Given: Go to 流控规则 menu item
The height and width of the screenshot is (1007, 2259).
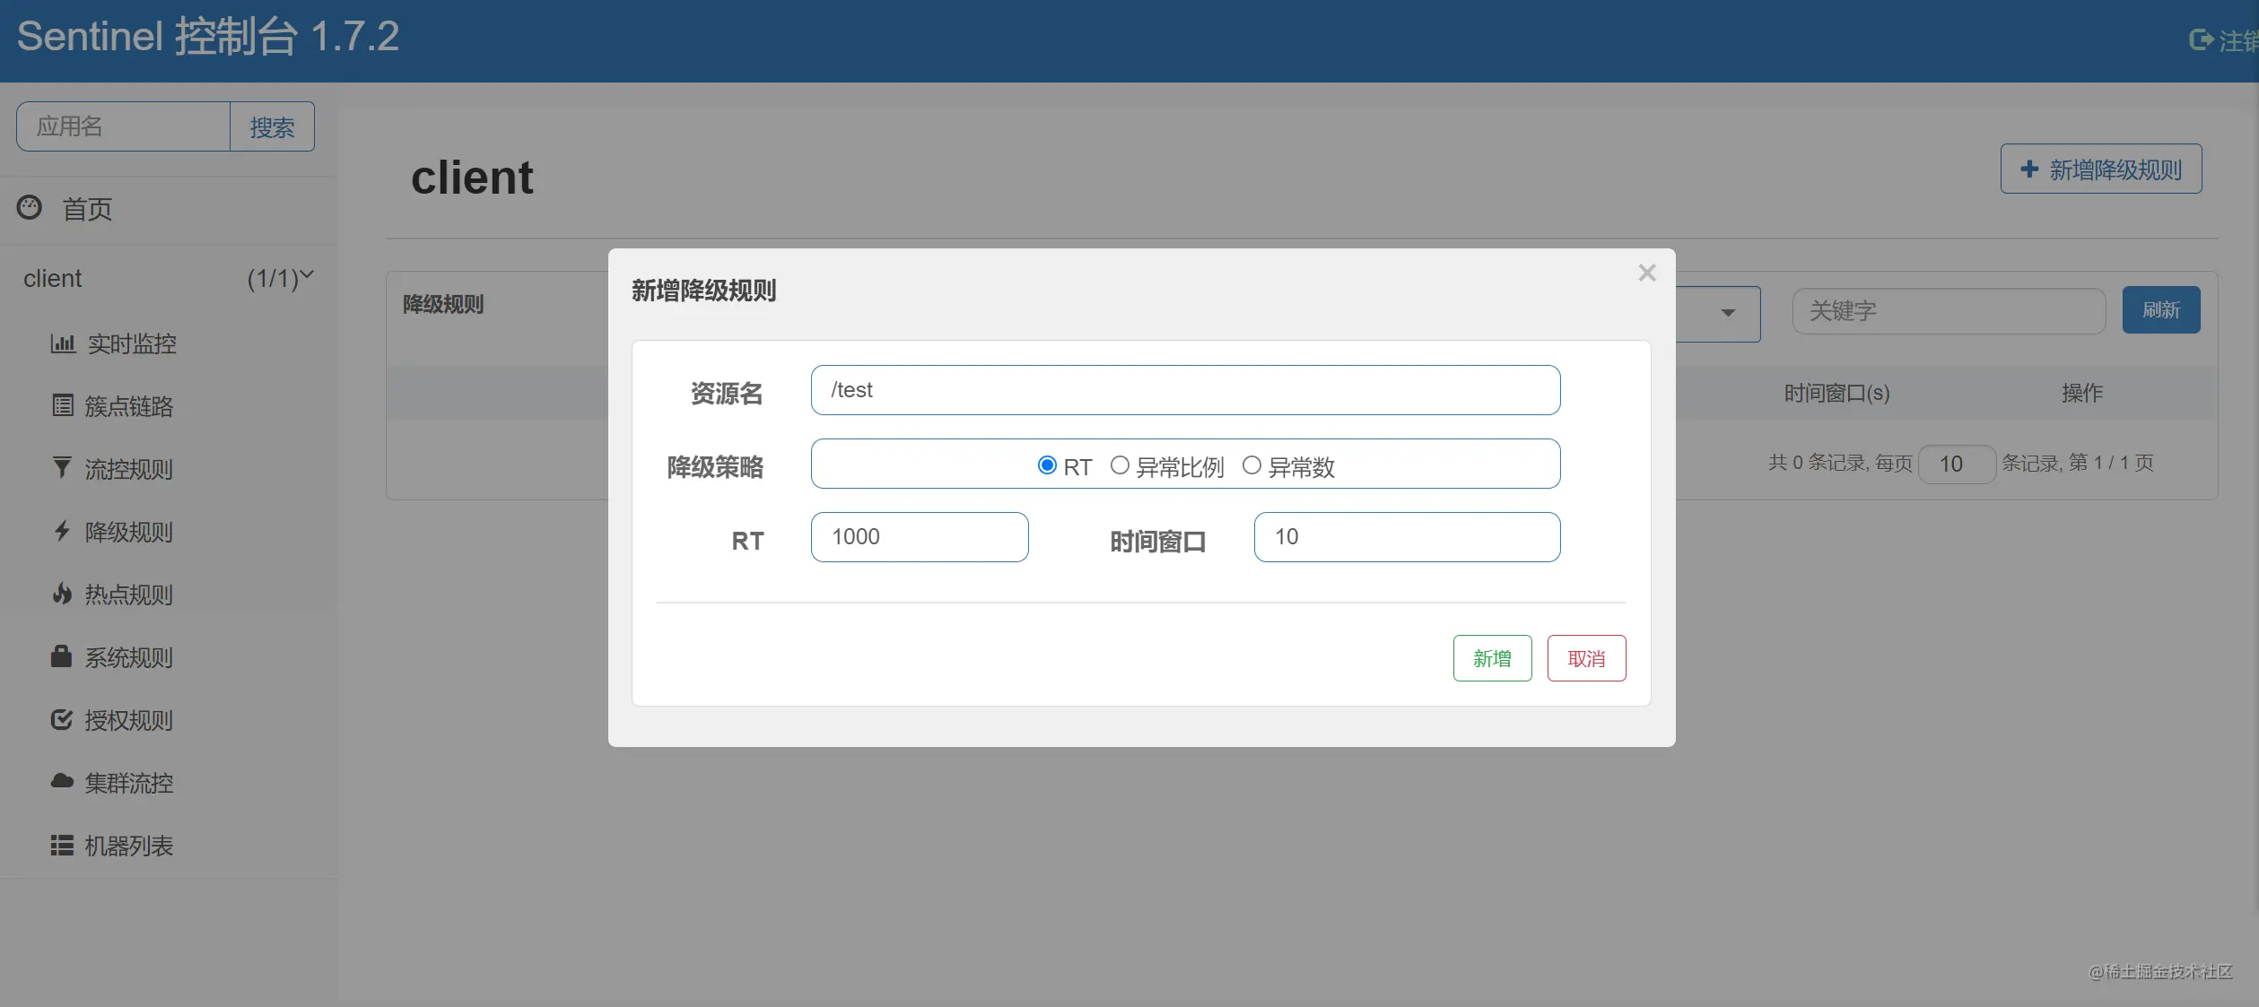Looking at the screenshot, I should 129,469.
